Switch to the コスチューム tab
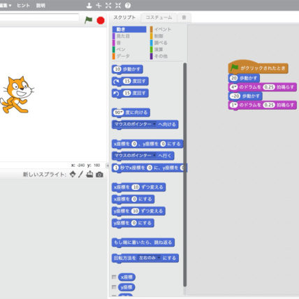Screen dimensions: 299x299 (x=159, y=17)
